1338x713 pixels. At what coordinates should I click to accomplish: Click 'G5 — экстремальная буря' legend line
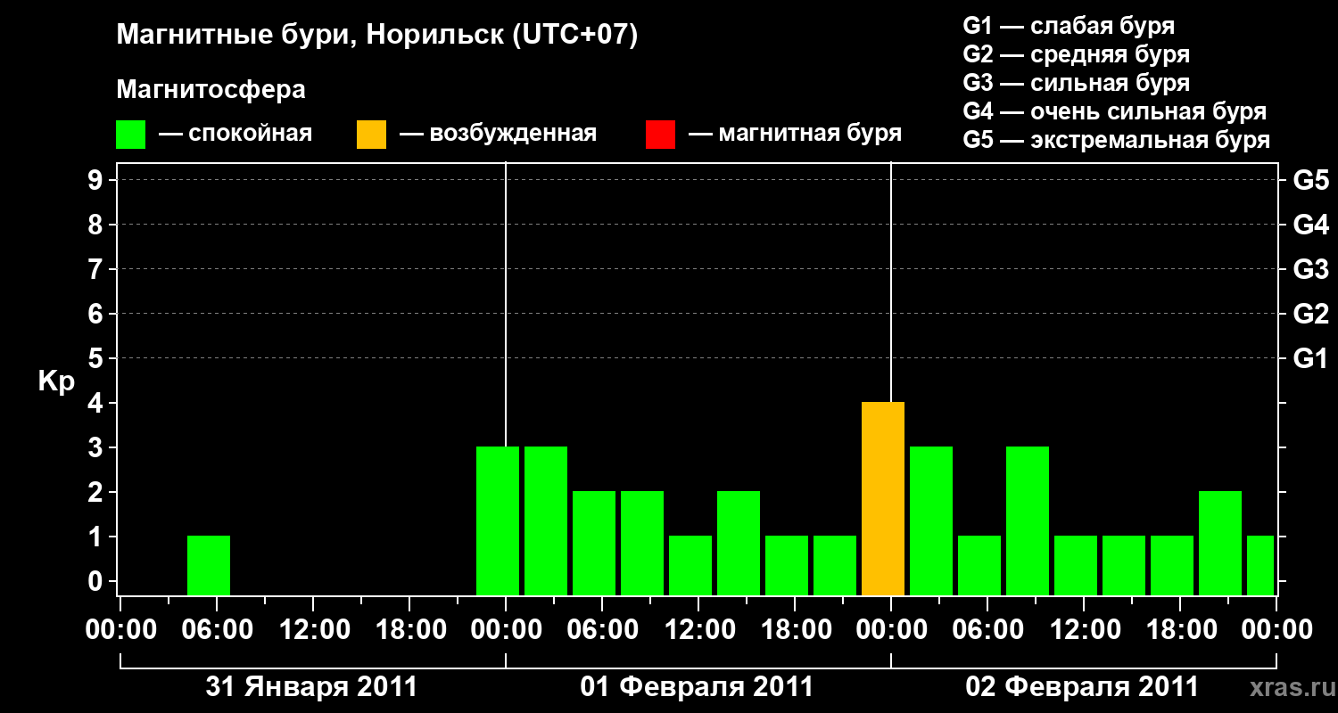click(1117, 140)
